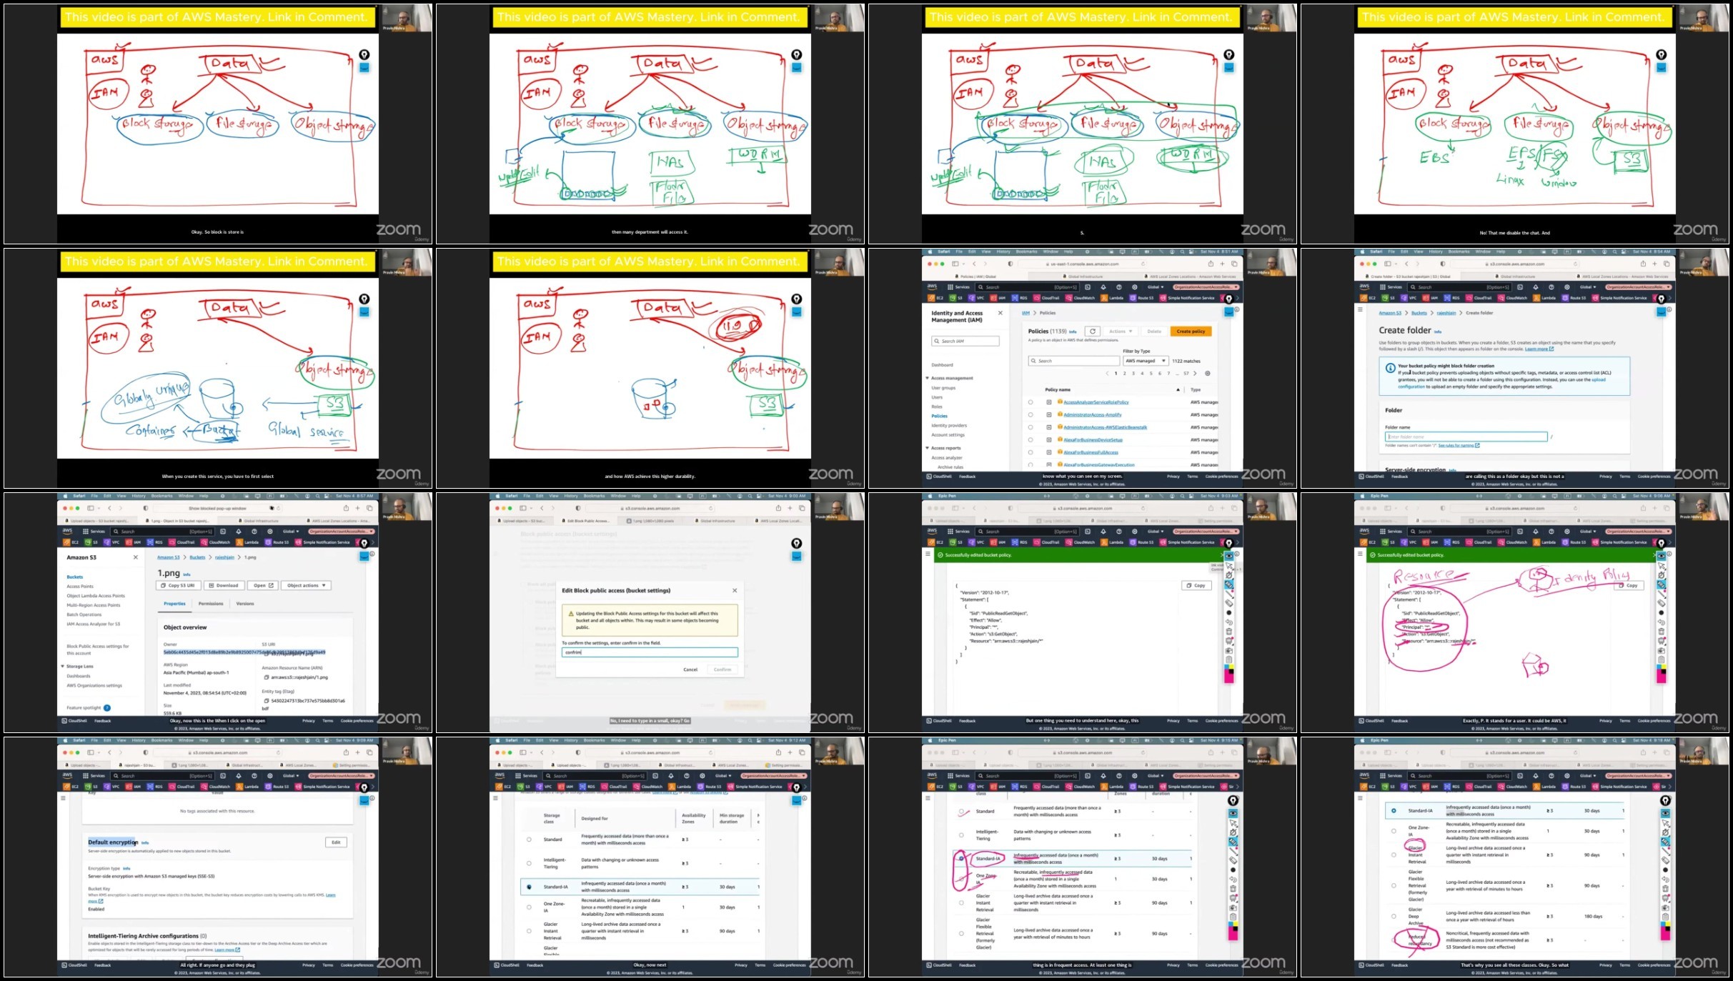Go to the next policies page using the right chevron
1733x981 pixels.
point(1195,373)
